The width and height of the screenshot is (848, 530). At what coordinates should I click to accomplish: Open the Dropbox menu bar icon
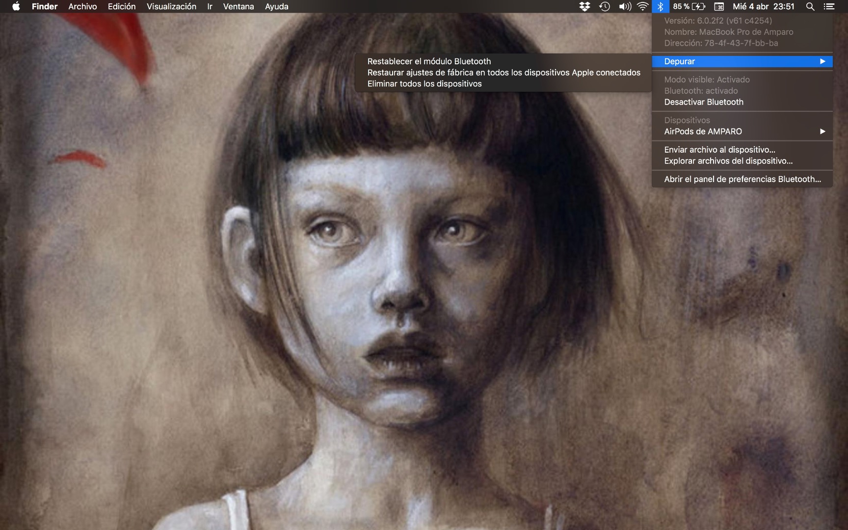tap(584, 6)
